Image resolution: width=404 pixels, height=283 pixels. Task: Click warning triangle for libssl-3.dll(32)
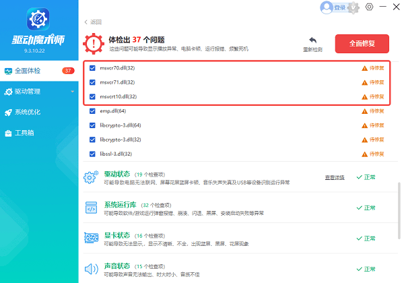pyautogui.click(x=364, y=154)
